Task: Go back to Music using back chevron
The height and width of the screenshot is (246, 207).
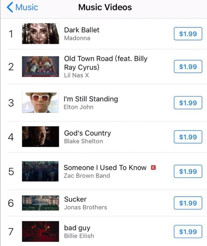Action: click(x=10, y=7)
